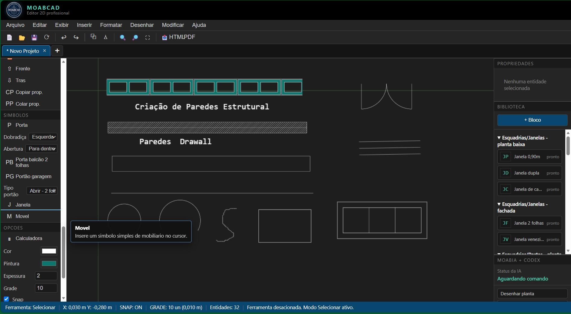The height and width of the screenshot is (314, 571).
Task: Open the Modificar menu
Action: point(173,25)
